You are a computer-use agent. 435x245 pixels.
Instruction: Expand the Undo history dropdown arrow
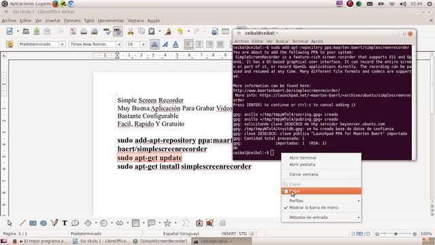pos(188,31)
